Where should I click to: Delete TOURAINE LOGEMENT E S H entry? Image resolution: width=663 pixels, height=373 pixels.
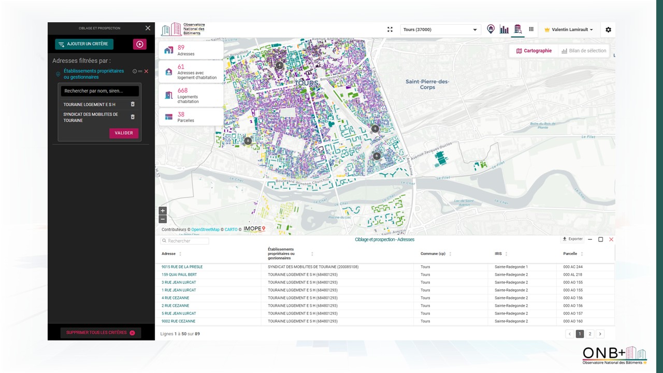133,104
